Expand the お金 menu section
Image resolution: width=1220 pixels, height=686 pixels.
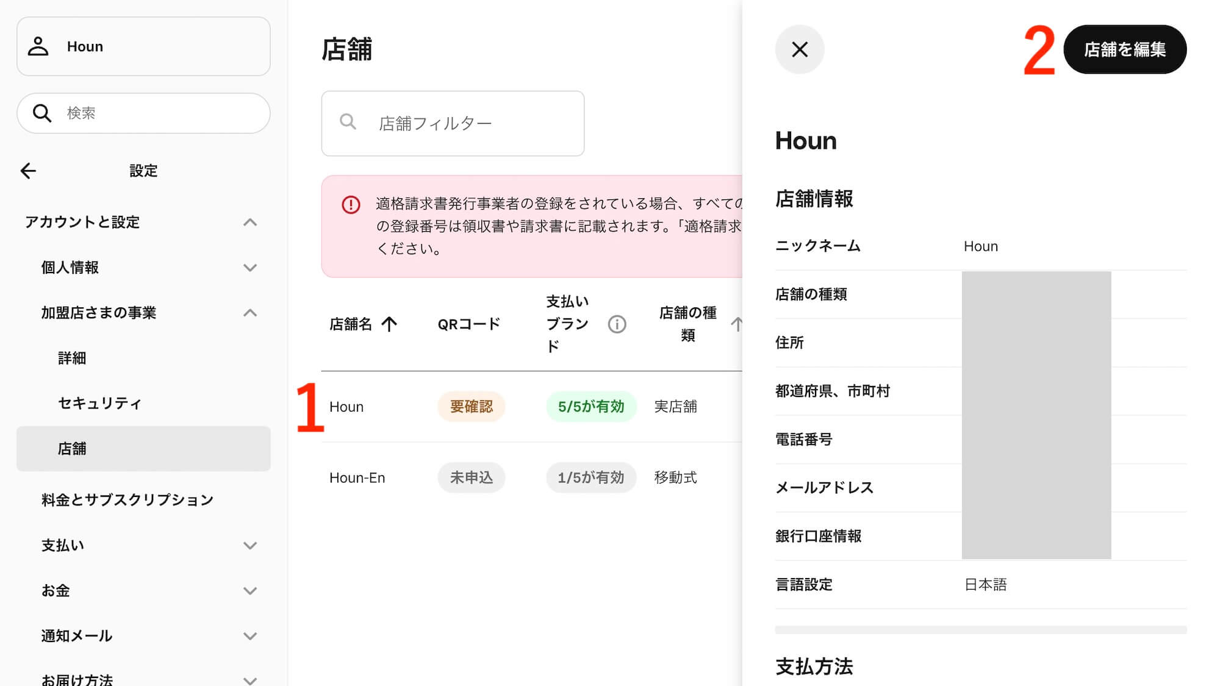249,591
